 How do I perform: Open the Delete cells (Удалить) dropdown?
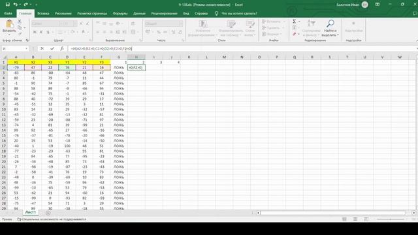274,27
